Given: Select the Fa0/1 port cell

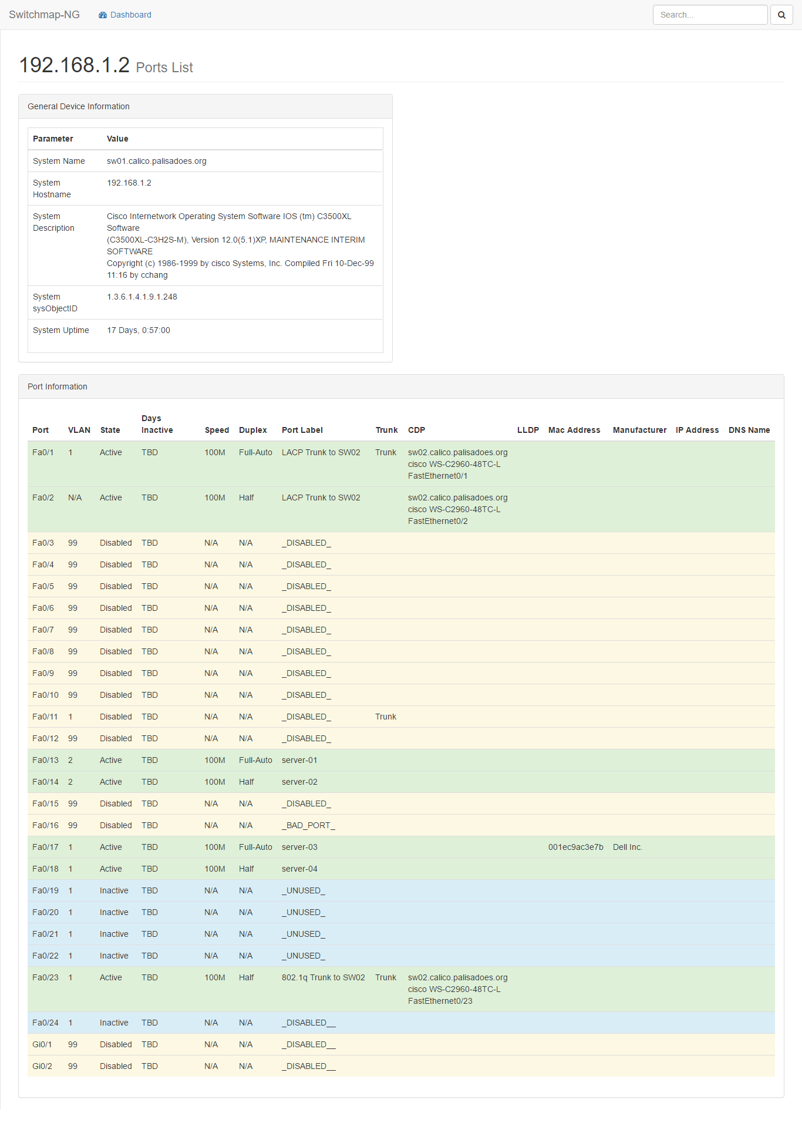Looking at the screenshot, I should point(43,452).
